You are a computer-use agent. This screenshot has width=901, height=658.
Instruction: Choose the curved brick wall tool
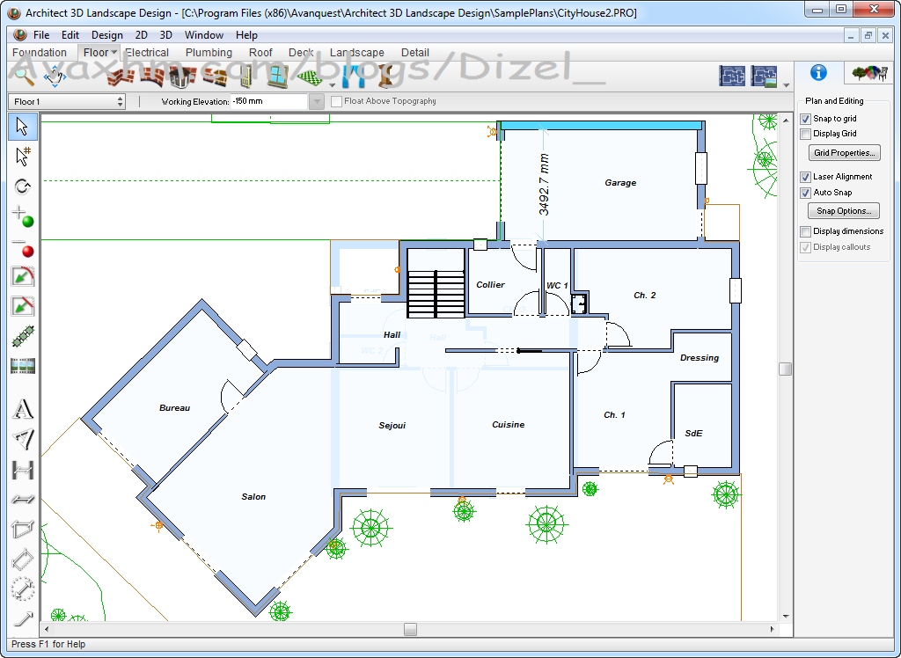151,76
